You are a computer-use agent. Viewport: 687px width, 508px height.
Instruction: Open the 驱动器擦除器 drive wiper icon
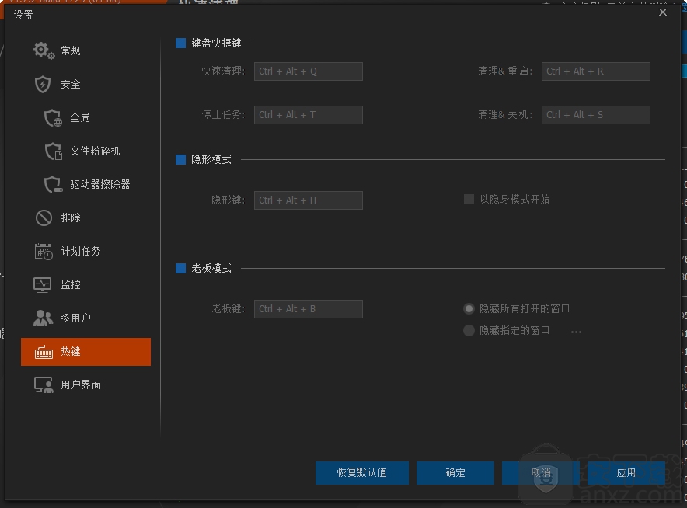pos(54,184)
